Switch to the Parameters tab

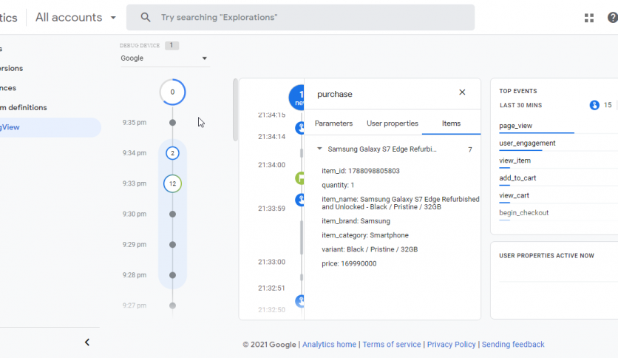[333, 124]
